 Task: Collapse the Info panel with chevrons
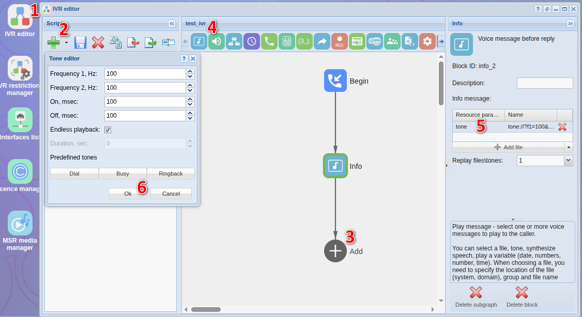tap(570, 23)
